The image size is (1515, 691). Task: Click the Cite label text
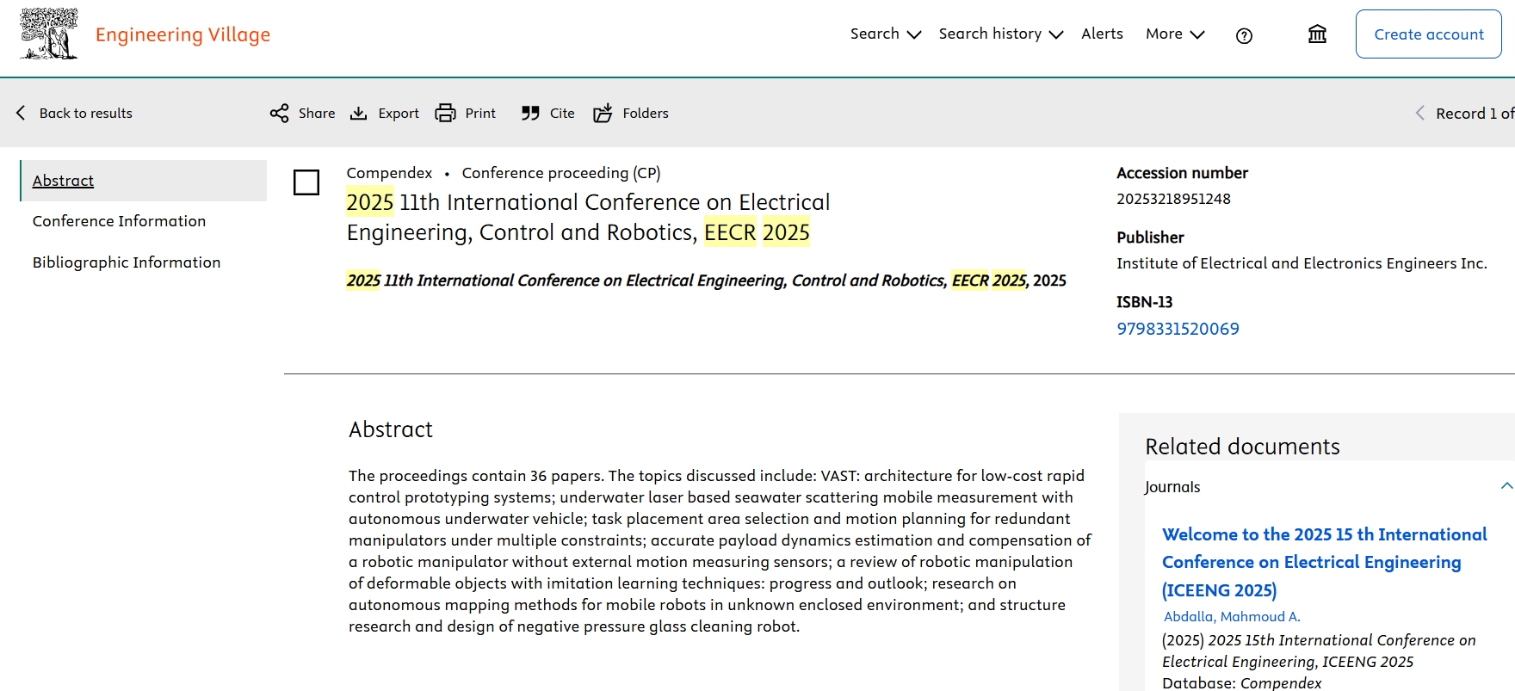(562, 113)
